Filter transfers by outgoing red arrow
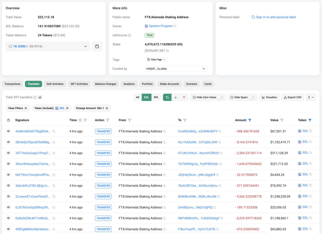Image resolution: width=322 pixels, height=234 pixels. 184,97
